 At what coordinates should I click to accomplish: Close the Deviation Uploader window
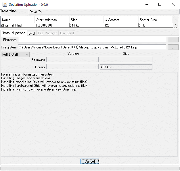[173, 5]
